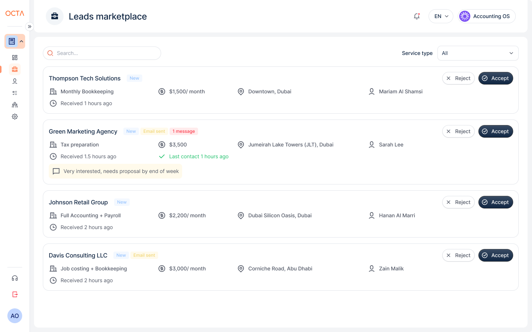This screenshot has width=532, height=332.
Task: Open the note 'Very interested, needs proposal by end of week'
Action: click(x=116, y=171)
